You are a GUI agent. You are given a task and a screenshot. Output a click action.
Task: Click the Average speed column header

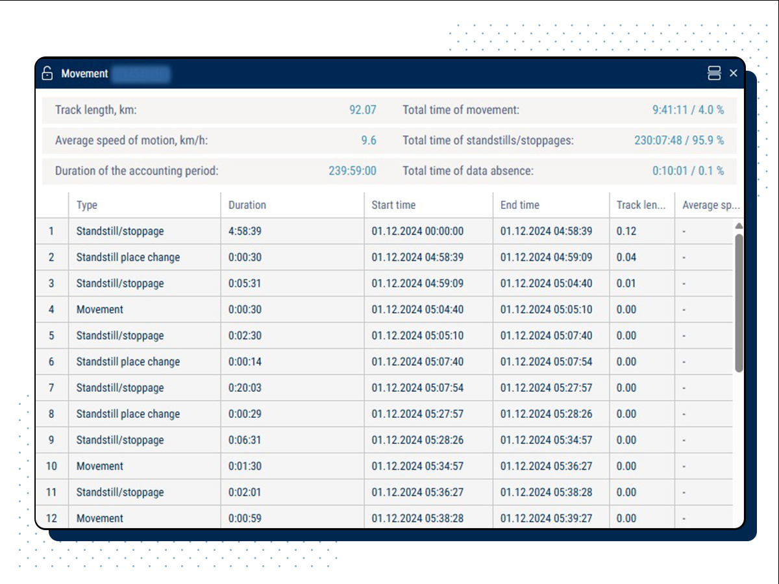pyautogui.click(x=709, y=205)
